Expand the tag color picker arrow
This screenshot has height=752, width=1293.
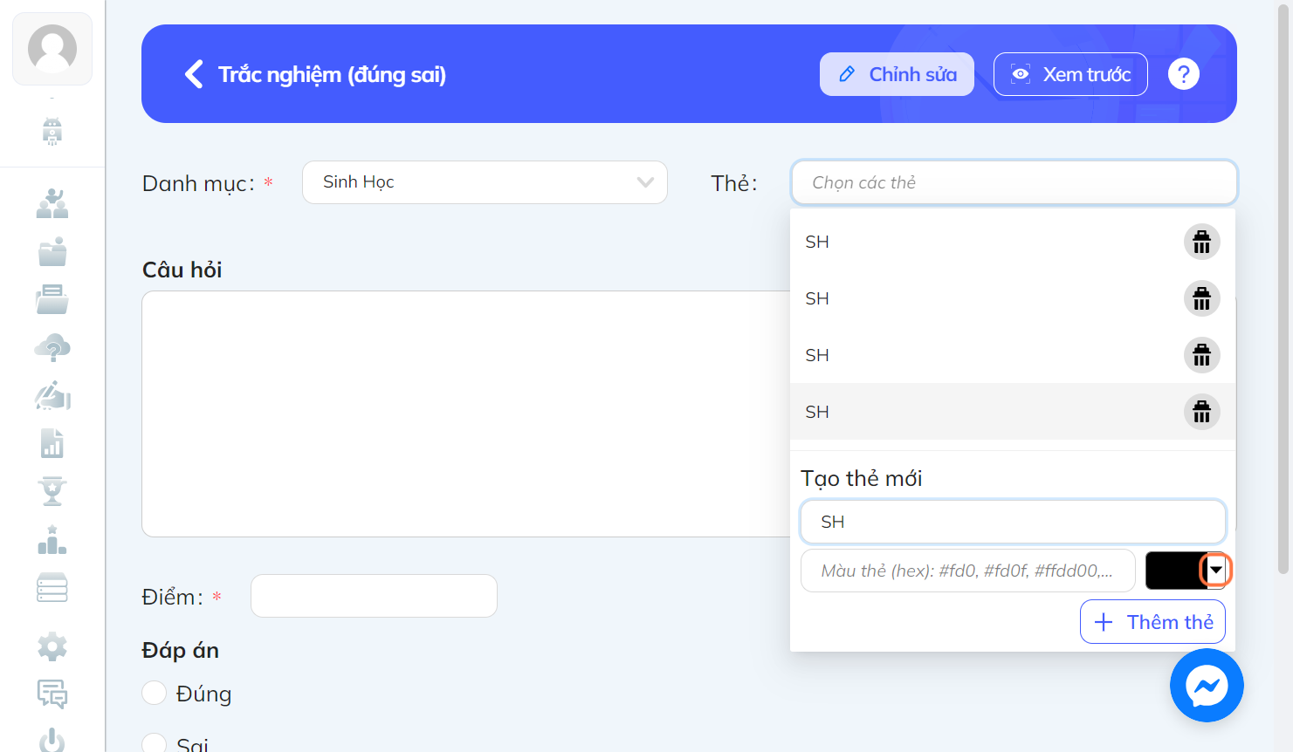click(1215, 571)
